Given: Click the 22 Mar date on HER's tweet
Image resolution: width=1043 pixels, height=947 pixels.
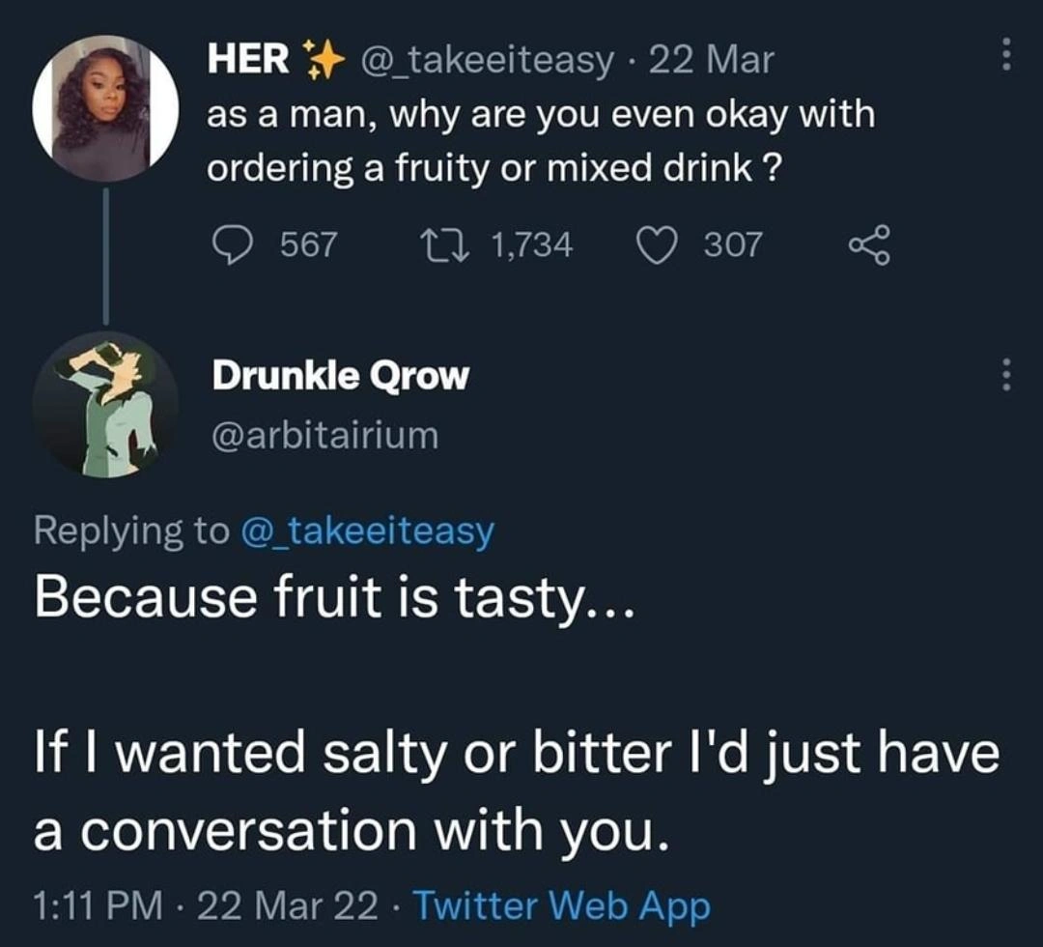Looking at the screenshot, I should (712, 61).
